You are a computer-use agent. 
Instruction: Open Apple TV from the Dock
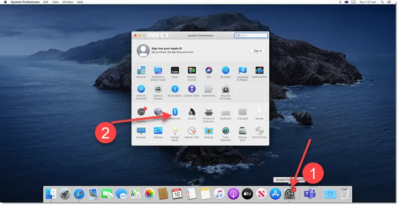247,194
